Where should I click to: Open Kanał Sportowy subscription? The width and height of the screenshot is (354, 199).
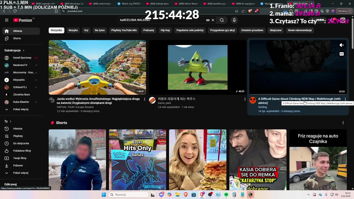[21, 58]
